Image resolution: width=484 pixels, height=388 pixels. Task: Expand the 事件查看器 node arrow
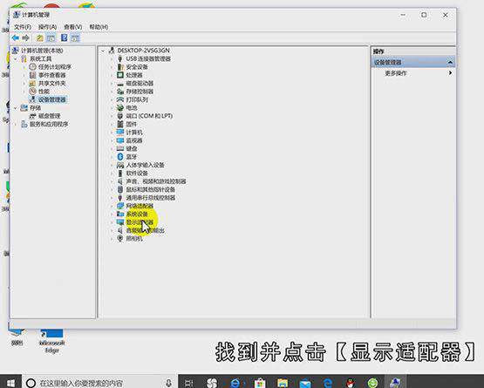[24, 75]
